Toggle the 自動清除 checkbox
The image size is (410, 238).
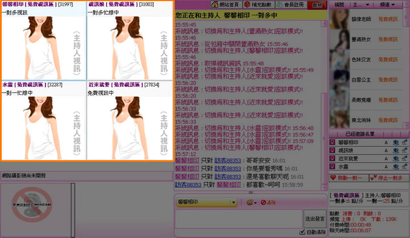(302, 232)
